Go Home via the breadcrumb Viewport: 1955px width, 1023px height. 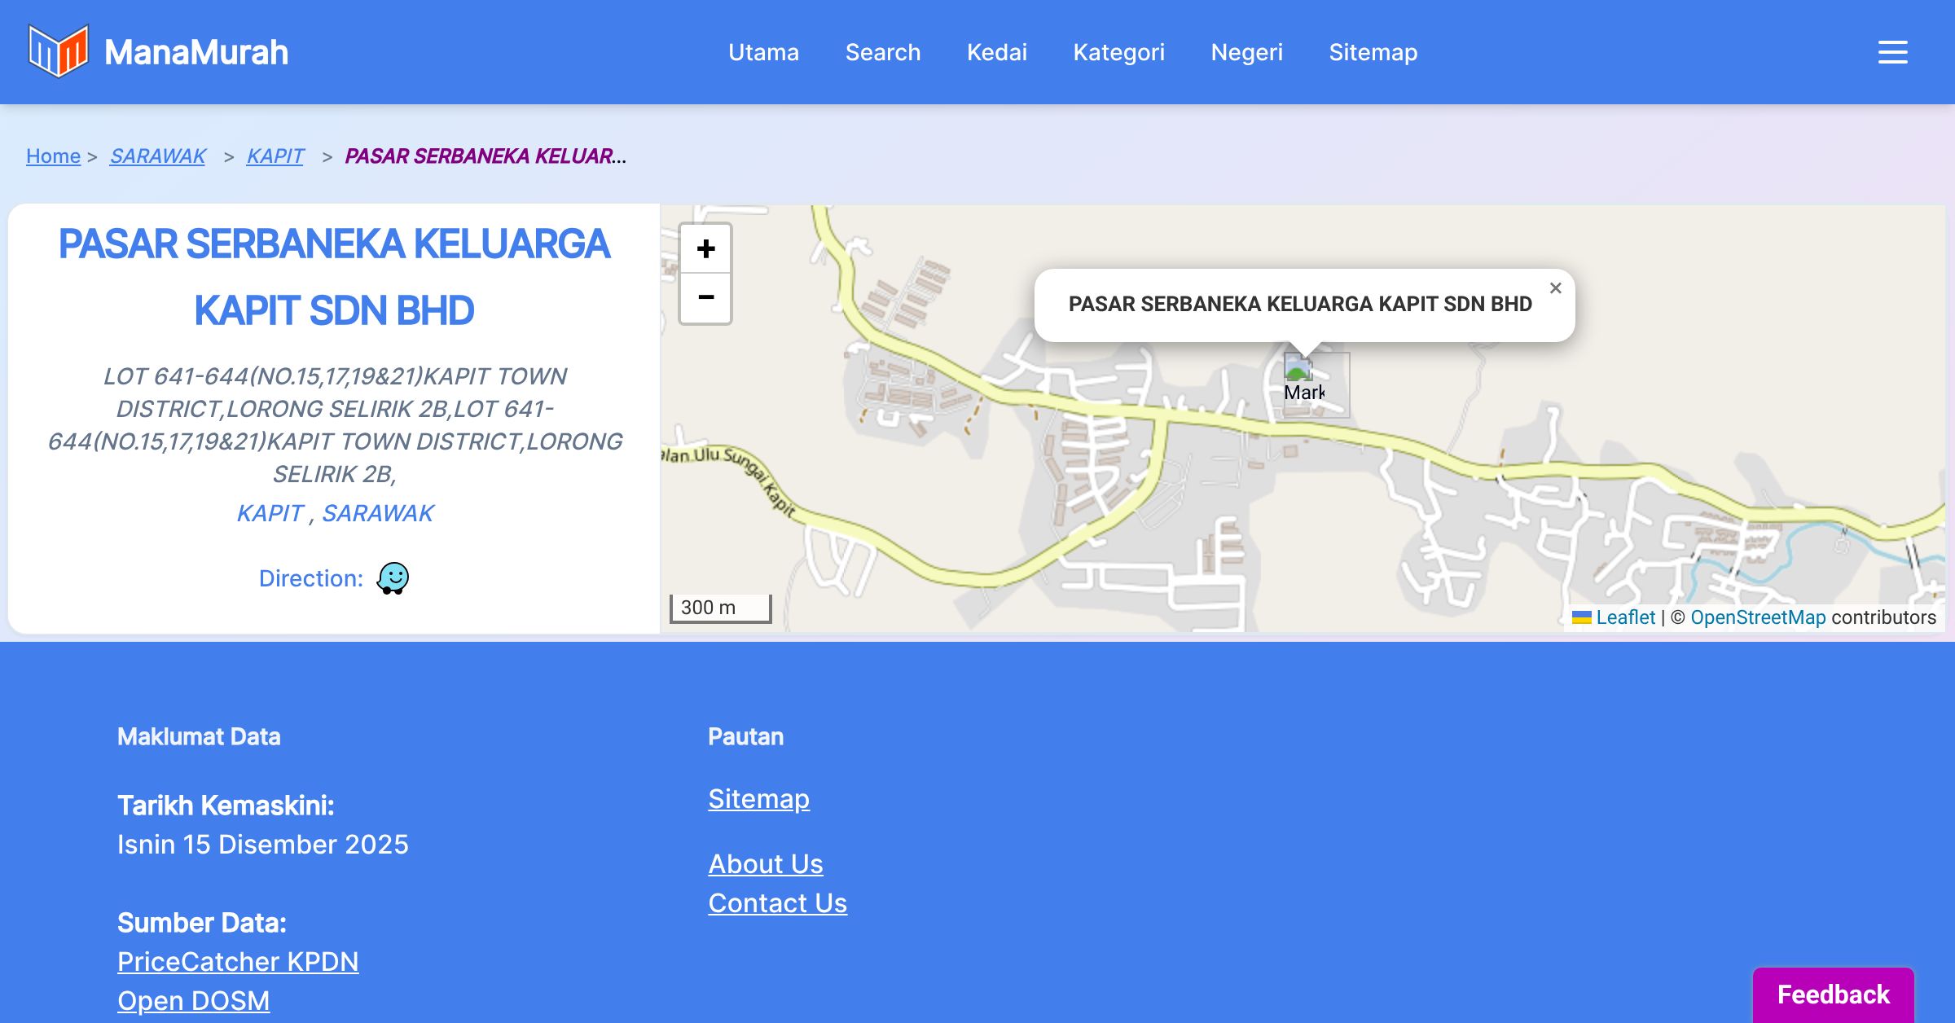53,156
